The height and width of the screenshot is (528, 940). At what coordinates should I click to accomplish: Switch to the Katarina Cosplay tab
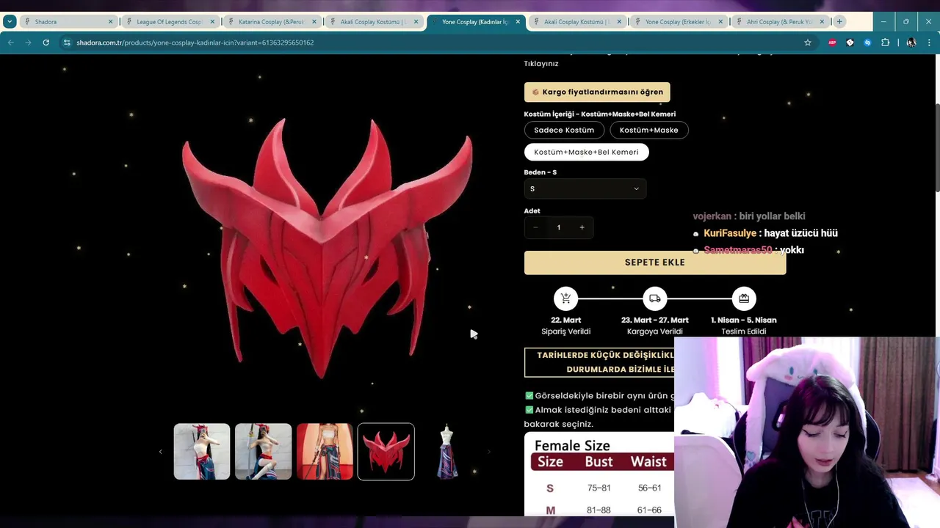tap(271, 22)
